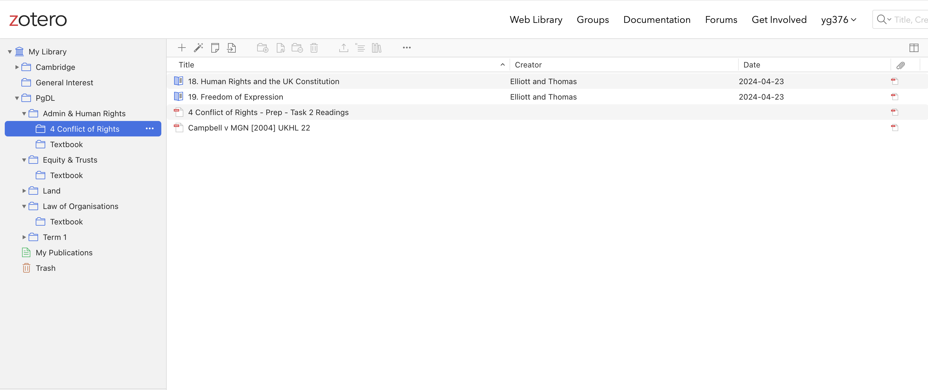Open the yg376 account dropdown
Viewport: 928px width, 390px height.
point(838,19)
